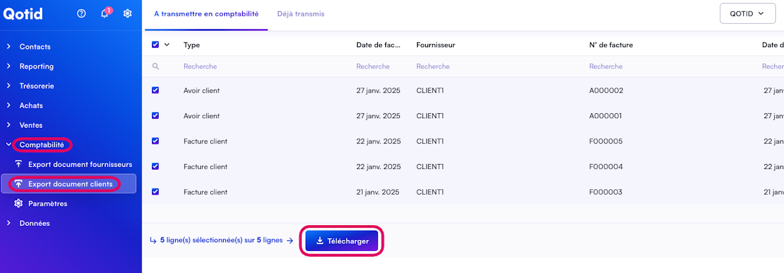Open the selection options chevron beside header checkbox
Image resolution: width=784 pixels, height=273 pixels.
[x=167, y=45]
